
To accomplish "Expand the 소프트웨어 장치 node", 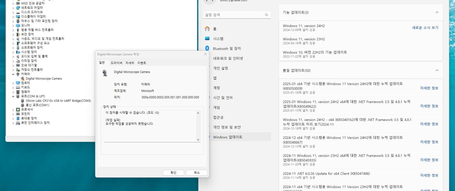I will (13, 48).
